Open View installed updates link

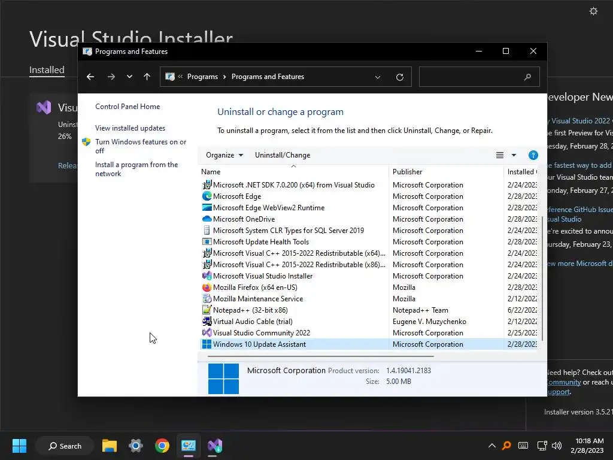click(130, 128)
